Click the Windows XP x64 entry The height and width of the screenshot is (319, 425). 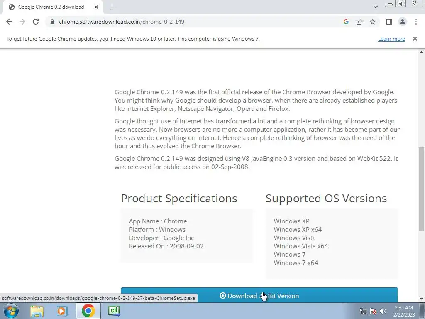point(298,229)
